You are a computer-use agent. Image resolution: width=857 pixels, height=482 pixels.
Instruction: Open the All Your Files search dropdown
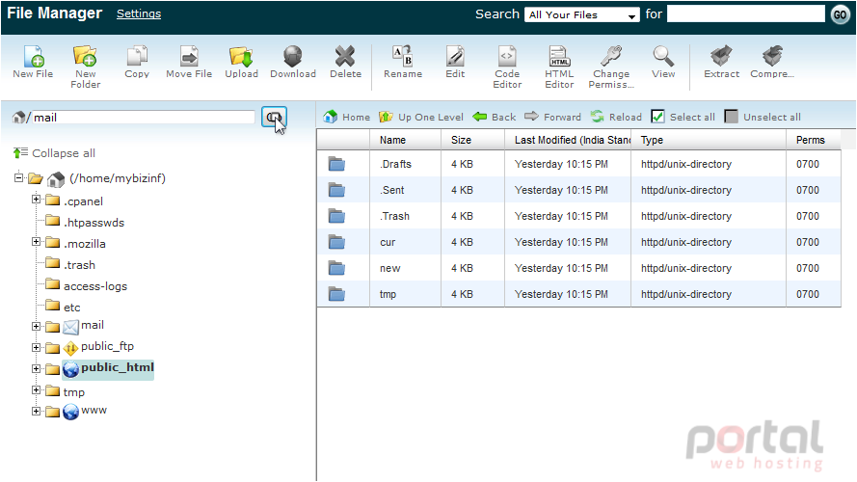click(582, 14)
